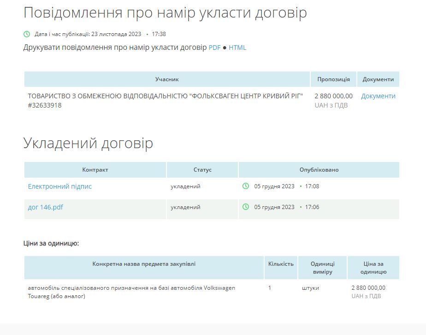426x335 pixels.
Task: Click the clock icon in the дог 146.pdf row
Action: 246,207
